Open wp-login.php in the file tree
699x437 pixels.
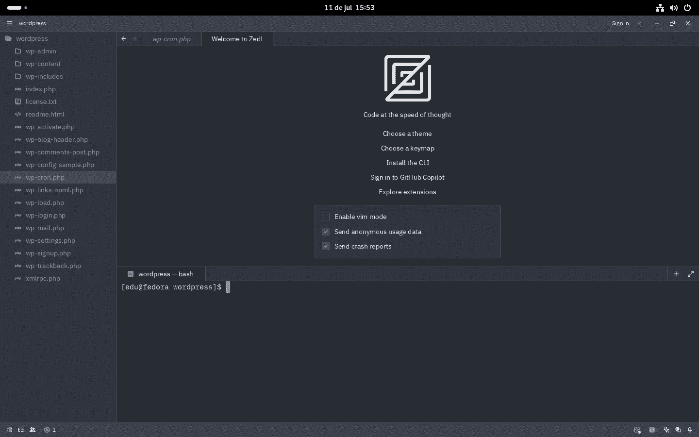point(46,215)
